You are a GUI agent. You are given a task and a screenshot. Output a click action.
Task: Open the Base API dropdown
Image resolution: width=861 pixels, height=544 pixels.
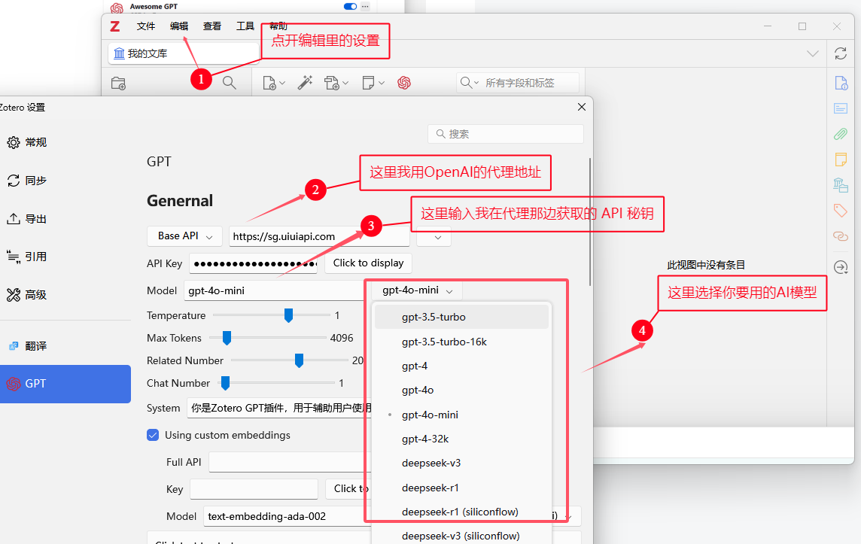click(x=184, y=236)
